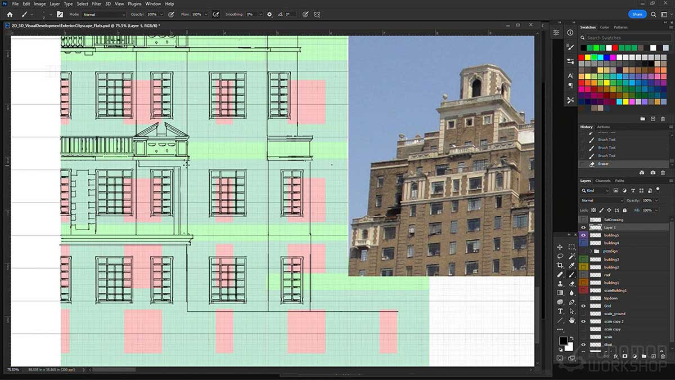This screenshot has height=380, width=675.
Task: Select the Crop tool
Action: click(x=560, y=265)
